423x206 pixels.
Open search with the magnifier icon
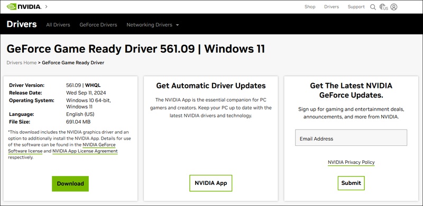coord(373,7)
